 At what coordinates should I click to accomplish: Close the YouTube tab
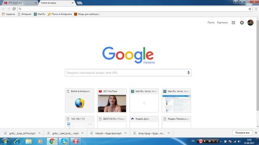[x=36, y=3]
